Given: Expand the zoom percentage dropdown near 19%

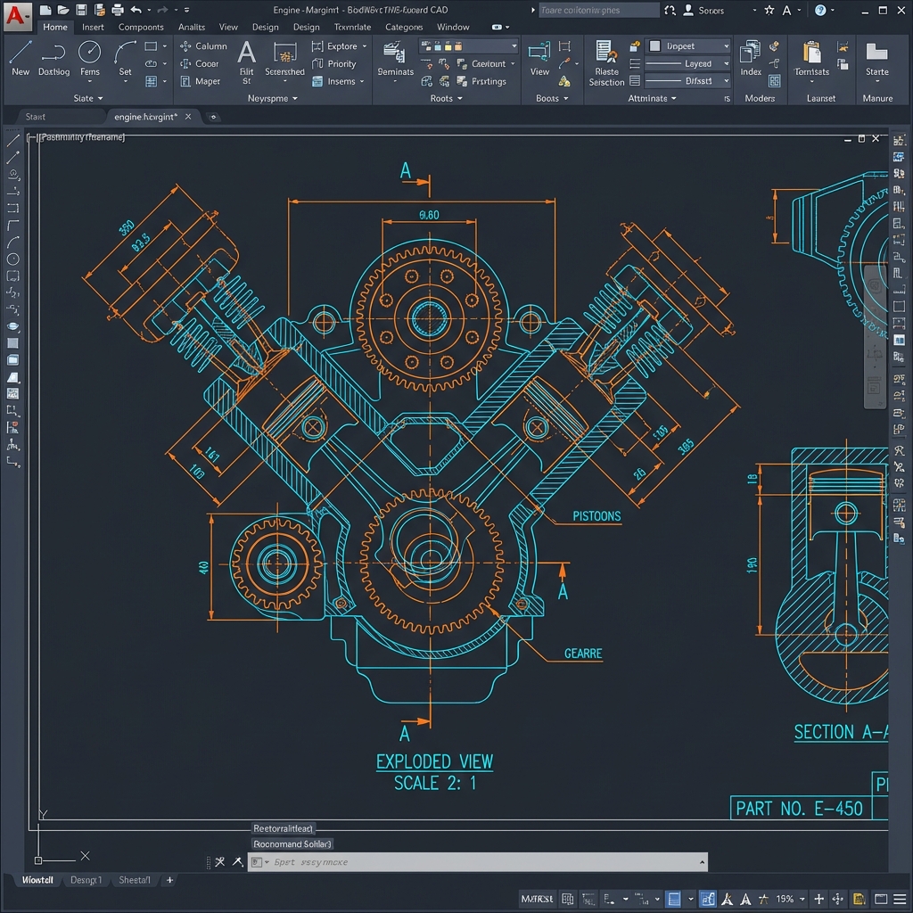Looking at the screenshot, I should 801,899.
